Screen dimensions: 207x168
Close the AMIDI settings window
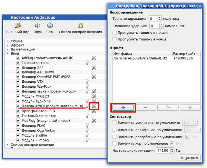tap(200, 6)
